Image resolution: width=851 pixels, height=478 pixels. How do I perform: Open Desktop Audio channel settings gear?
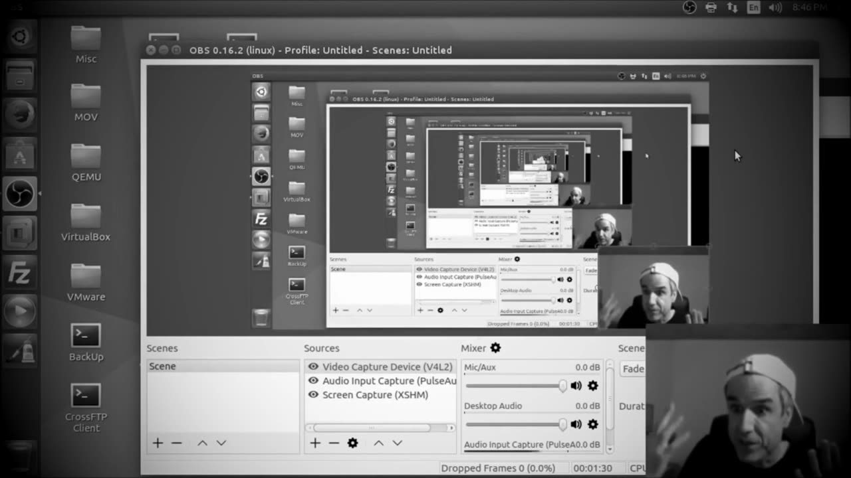593,424
